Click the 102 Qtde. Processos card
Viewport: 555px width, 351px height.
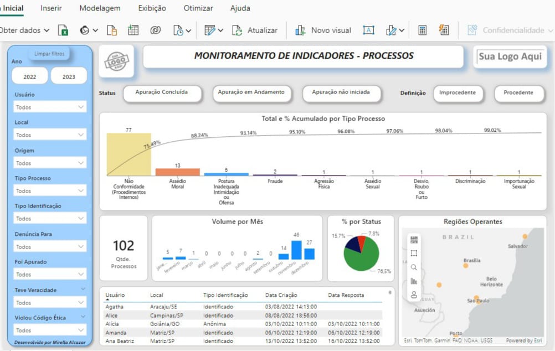(x=124, y=249)
